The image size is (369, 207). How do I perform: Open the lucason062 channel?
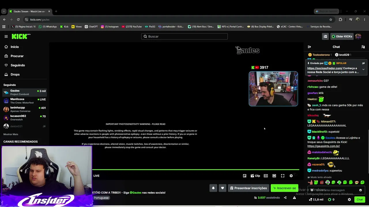tap(25, 118)
